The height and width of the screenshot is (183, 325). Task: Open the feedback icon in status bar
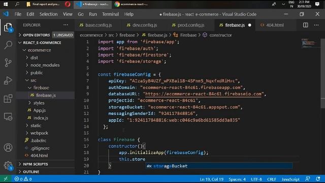coord(308,179)
